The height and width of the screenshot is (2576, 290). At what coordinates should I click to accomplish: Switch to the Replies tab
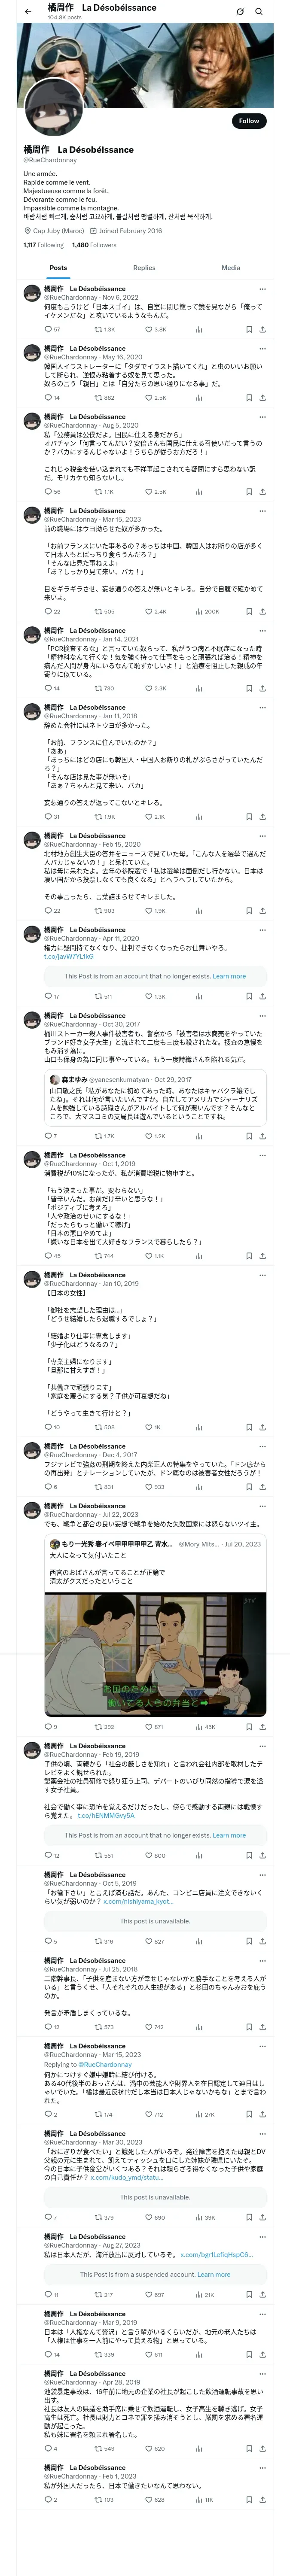click(144, 268)
